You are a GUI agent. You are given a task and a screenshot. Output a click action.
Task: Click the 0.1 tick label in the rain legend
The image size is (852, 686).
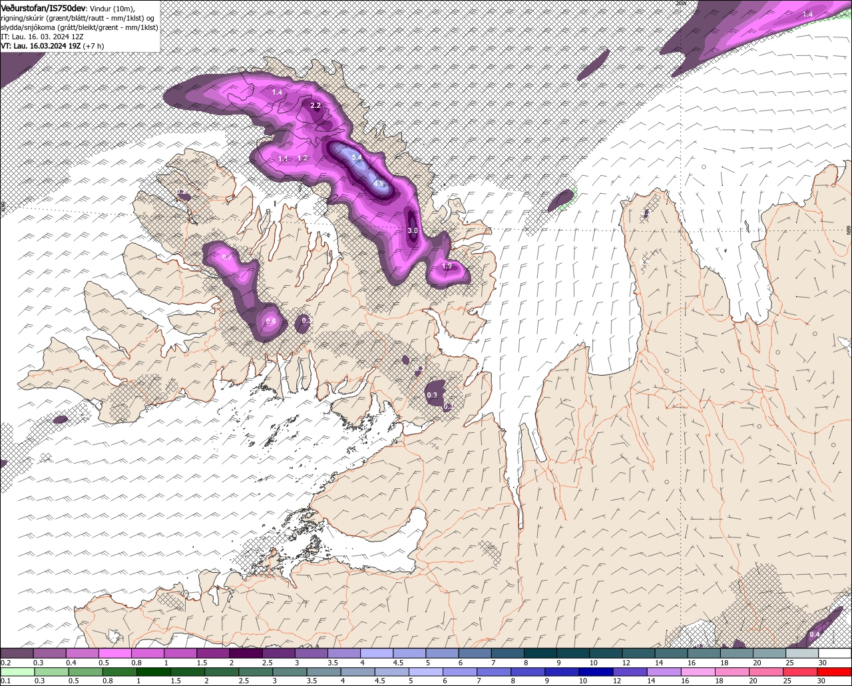(5, 681)
